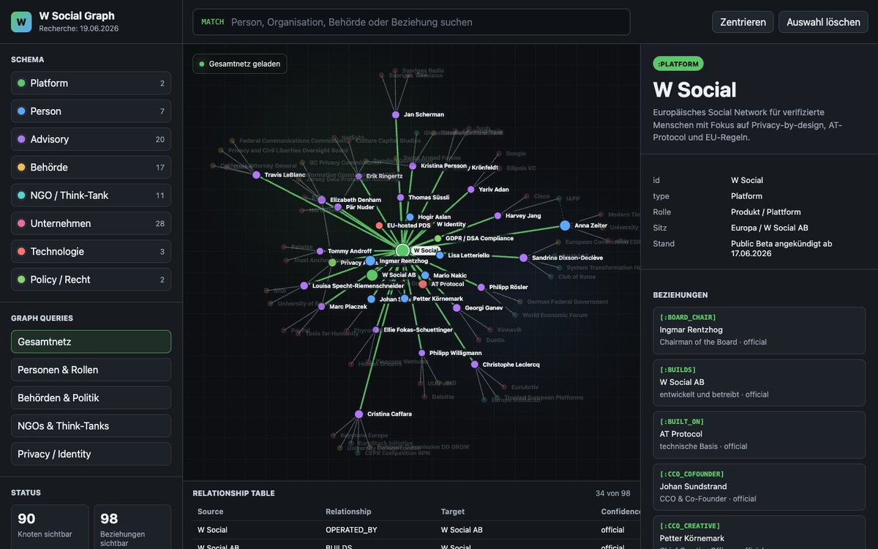Toggle the Platform schema filter
878x549 pixels.
pyautogui.click(x=91, y=83)
